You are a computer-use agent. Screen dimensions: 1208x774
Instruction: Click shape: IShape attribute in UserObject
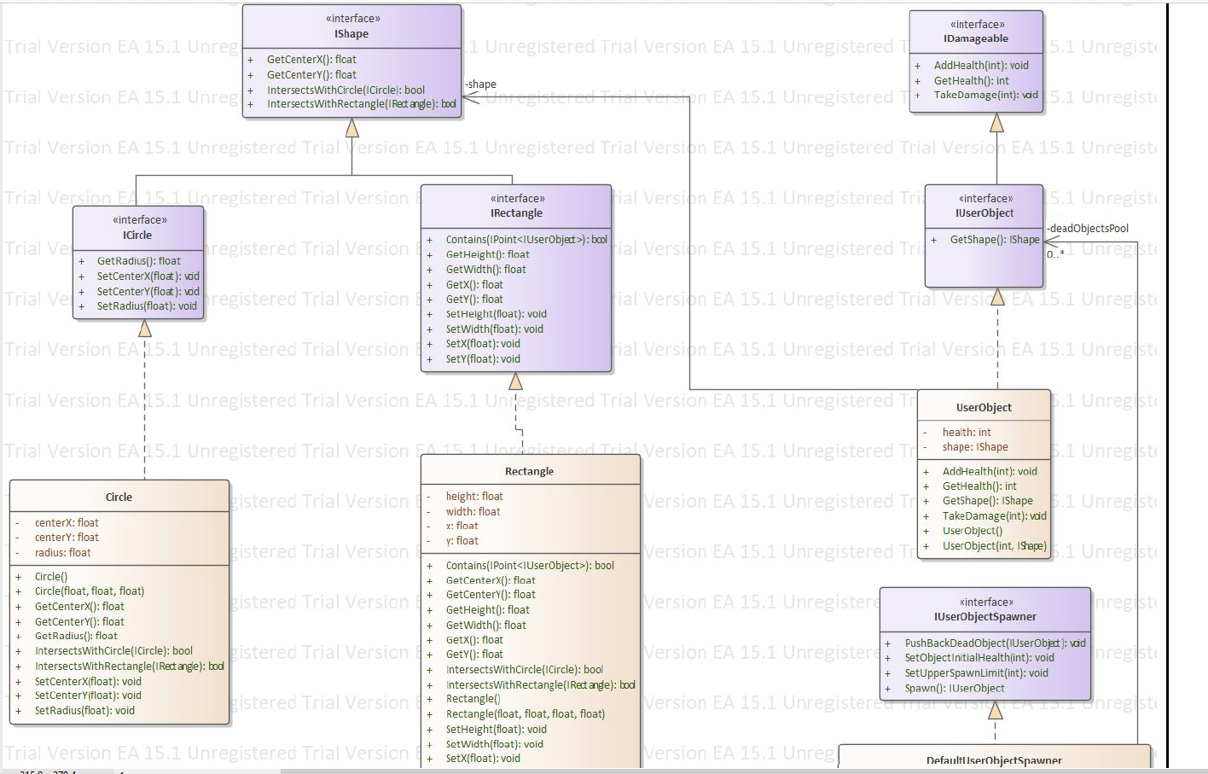(x=975, y=447)
